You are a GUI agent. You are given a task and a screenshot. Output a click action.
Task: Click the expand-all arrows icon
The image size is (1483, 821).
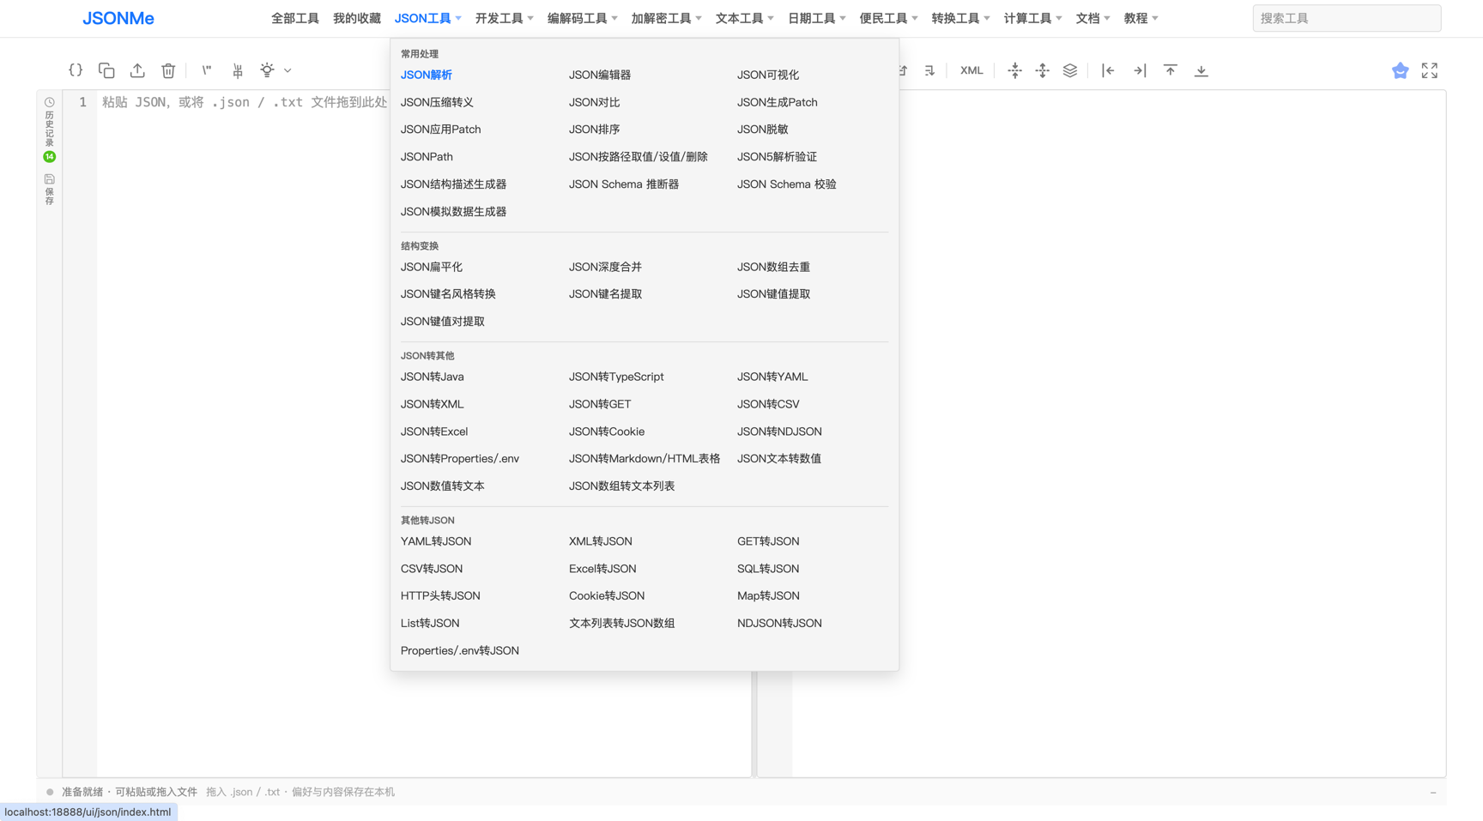pos(1043,70)
